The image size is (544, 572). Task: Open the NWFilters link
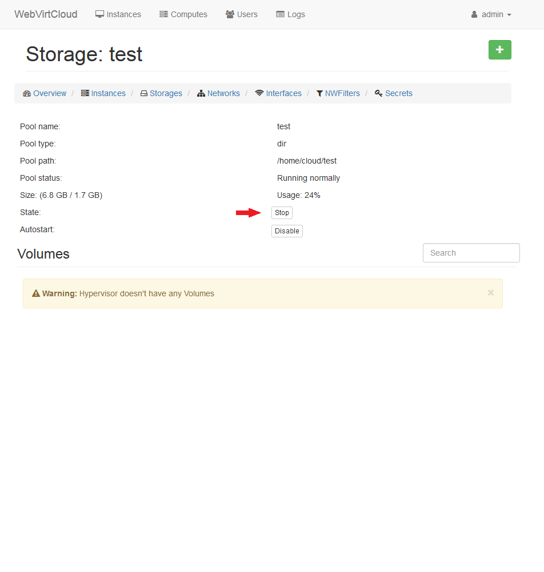pos(342,93)
